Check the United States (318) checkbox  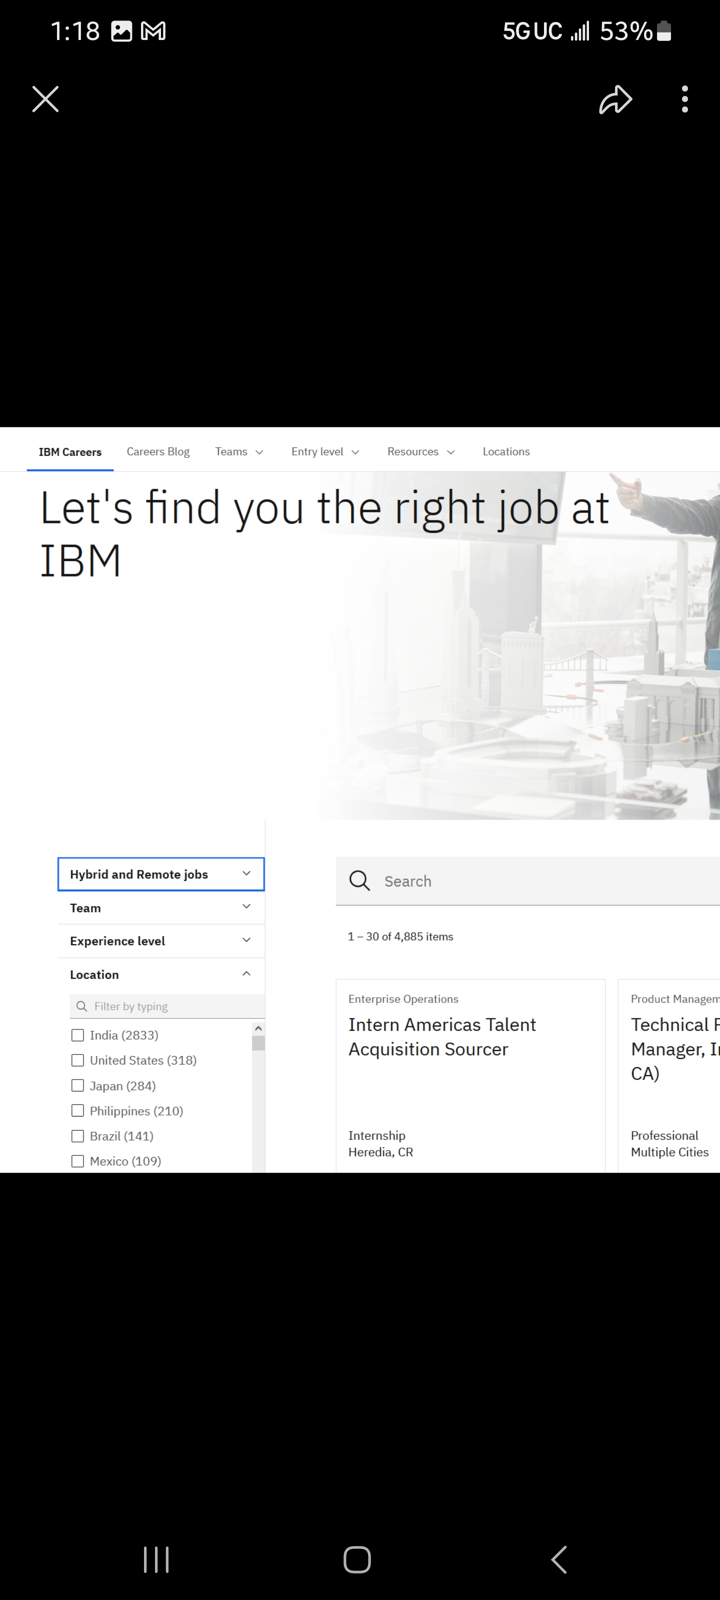77,1060
